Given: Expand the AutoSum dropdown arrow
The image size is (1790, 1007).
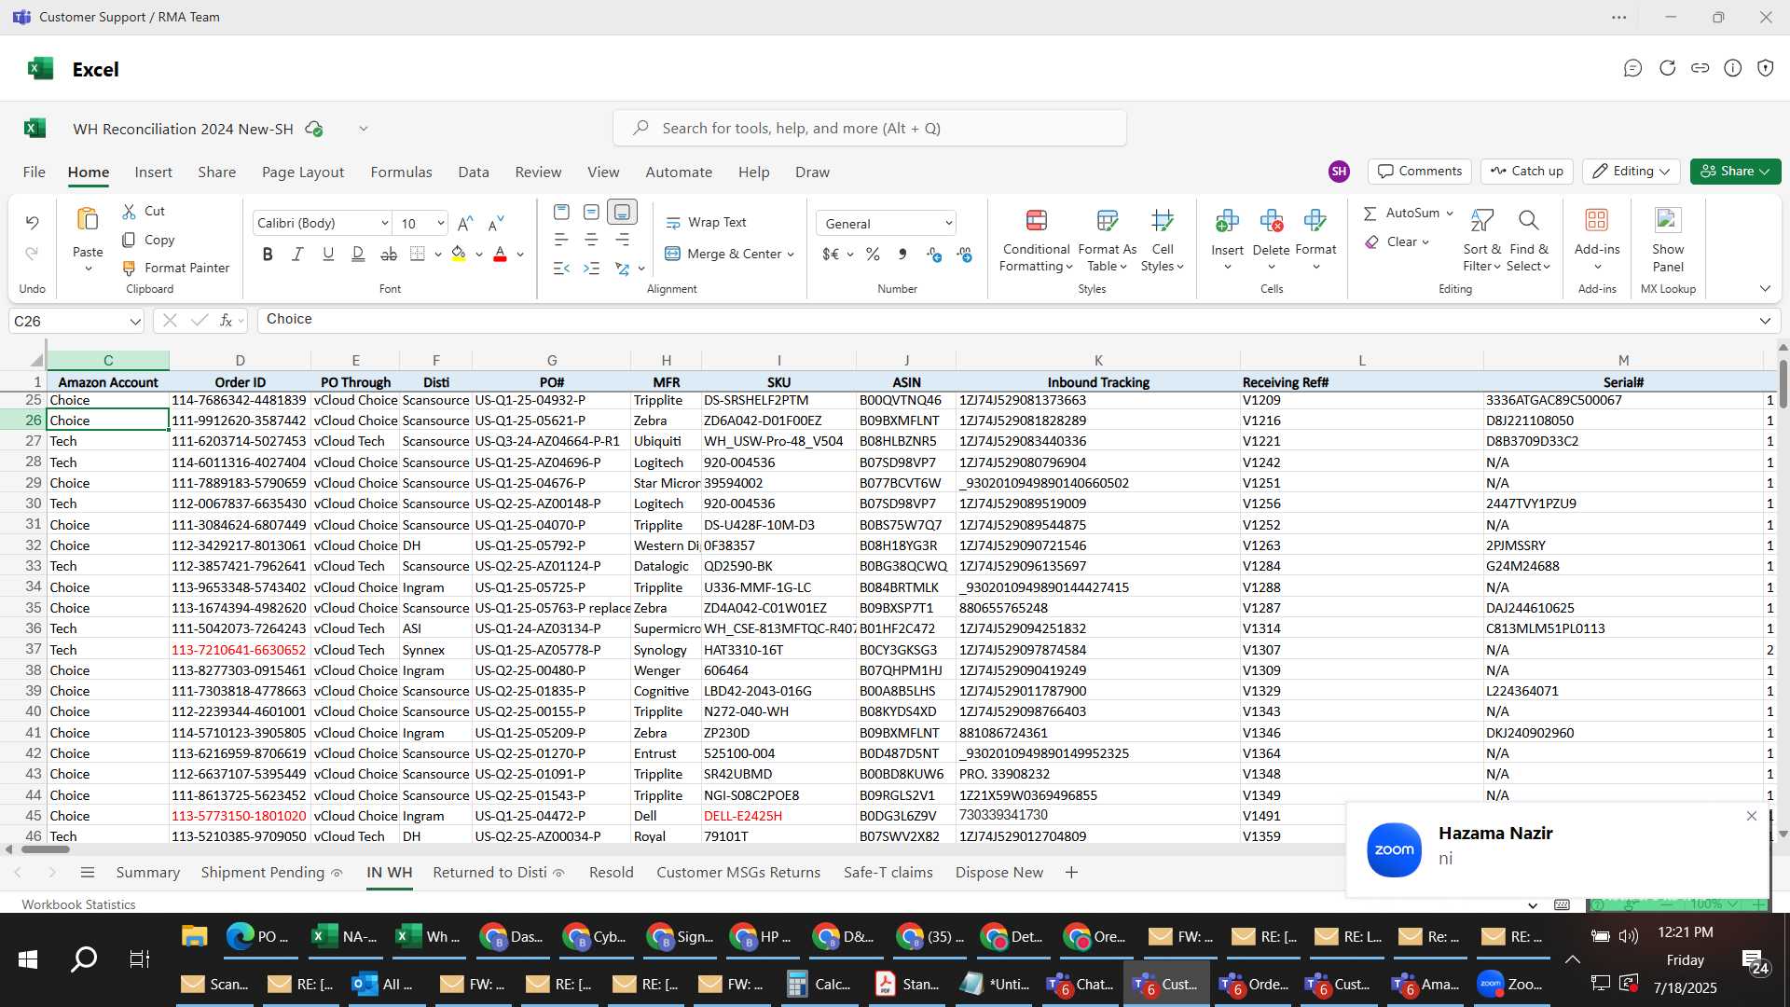Looking at the screenshot, I should coord(1450,214).
